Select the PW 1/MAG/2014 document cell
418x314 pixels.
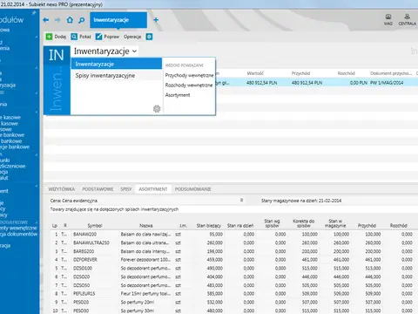coord(387,83)
